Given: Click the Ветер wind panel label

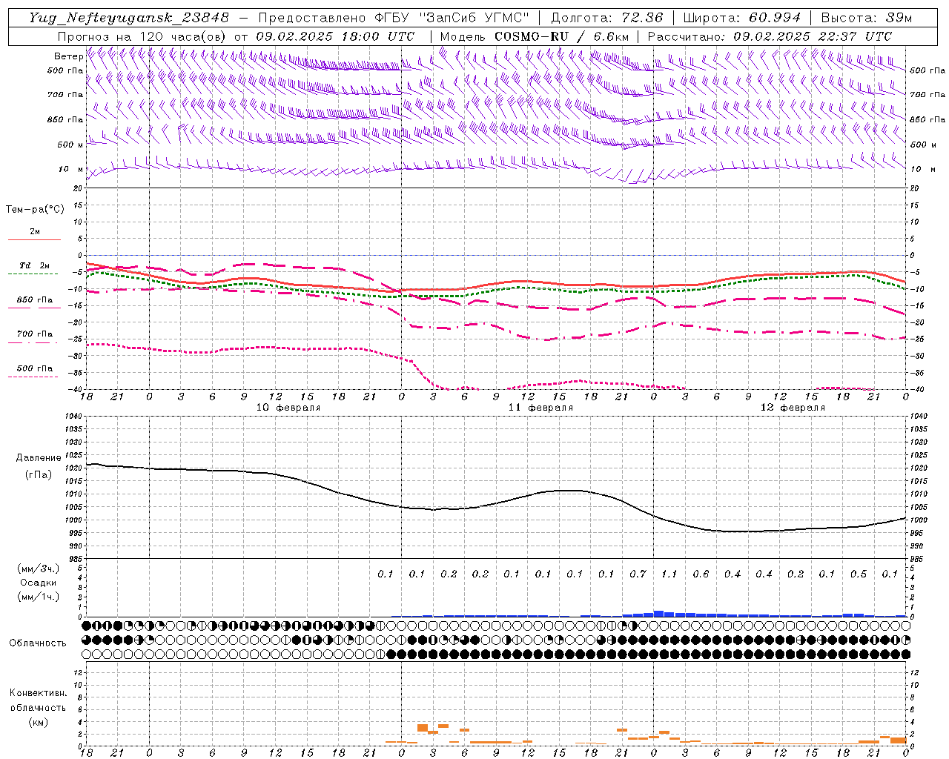Looking at the screenshot, I should (68, 56).
